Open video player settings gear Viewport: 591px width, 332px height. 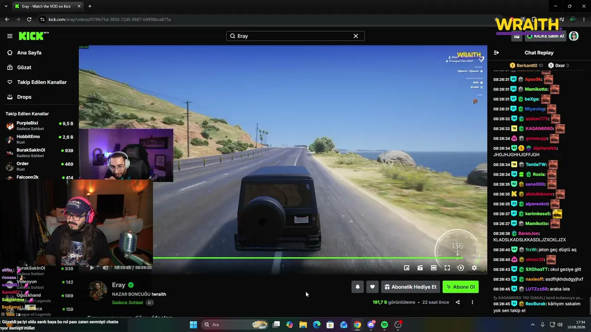pyautogui.click(x=474, y=267)
